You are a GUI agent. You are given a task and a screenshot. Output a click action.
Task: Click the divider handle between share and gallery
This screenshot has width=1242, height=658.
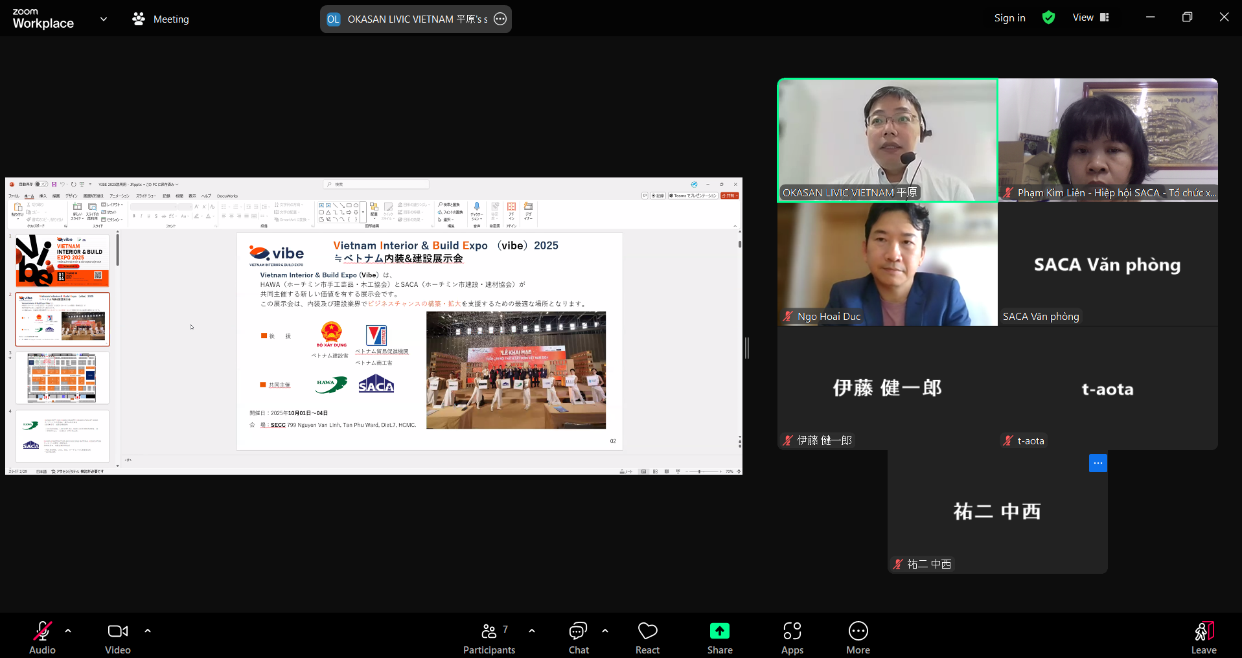(x=746, y=348)
